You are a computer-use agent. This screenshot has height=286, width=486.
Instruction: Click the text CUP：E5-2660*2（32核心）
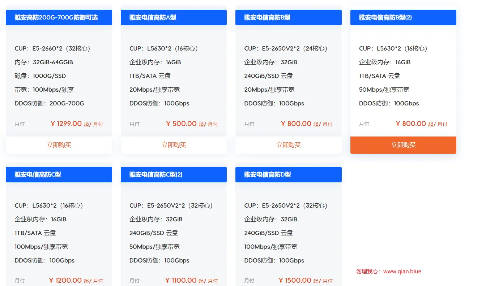(x=52, y=48)
